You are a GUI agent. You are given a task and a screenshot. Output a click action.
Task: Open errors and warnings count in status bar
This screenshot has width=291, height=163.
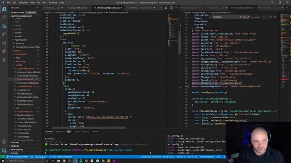[x=42, y=157]
